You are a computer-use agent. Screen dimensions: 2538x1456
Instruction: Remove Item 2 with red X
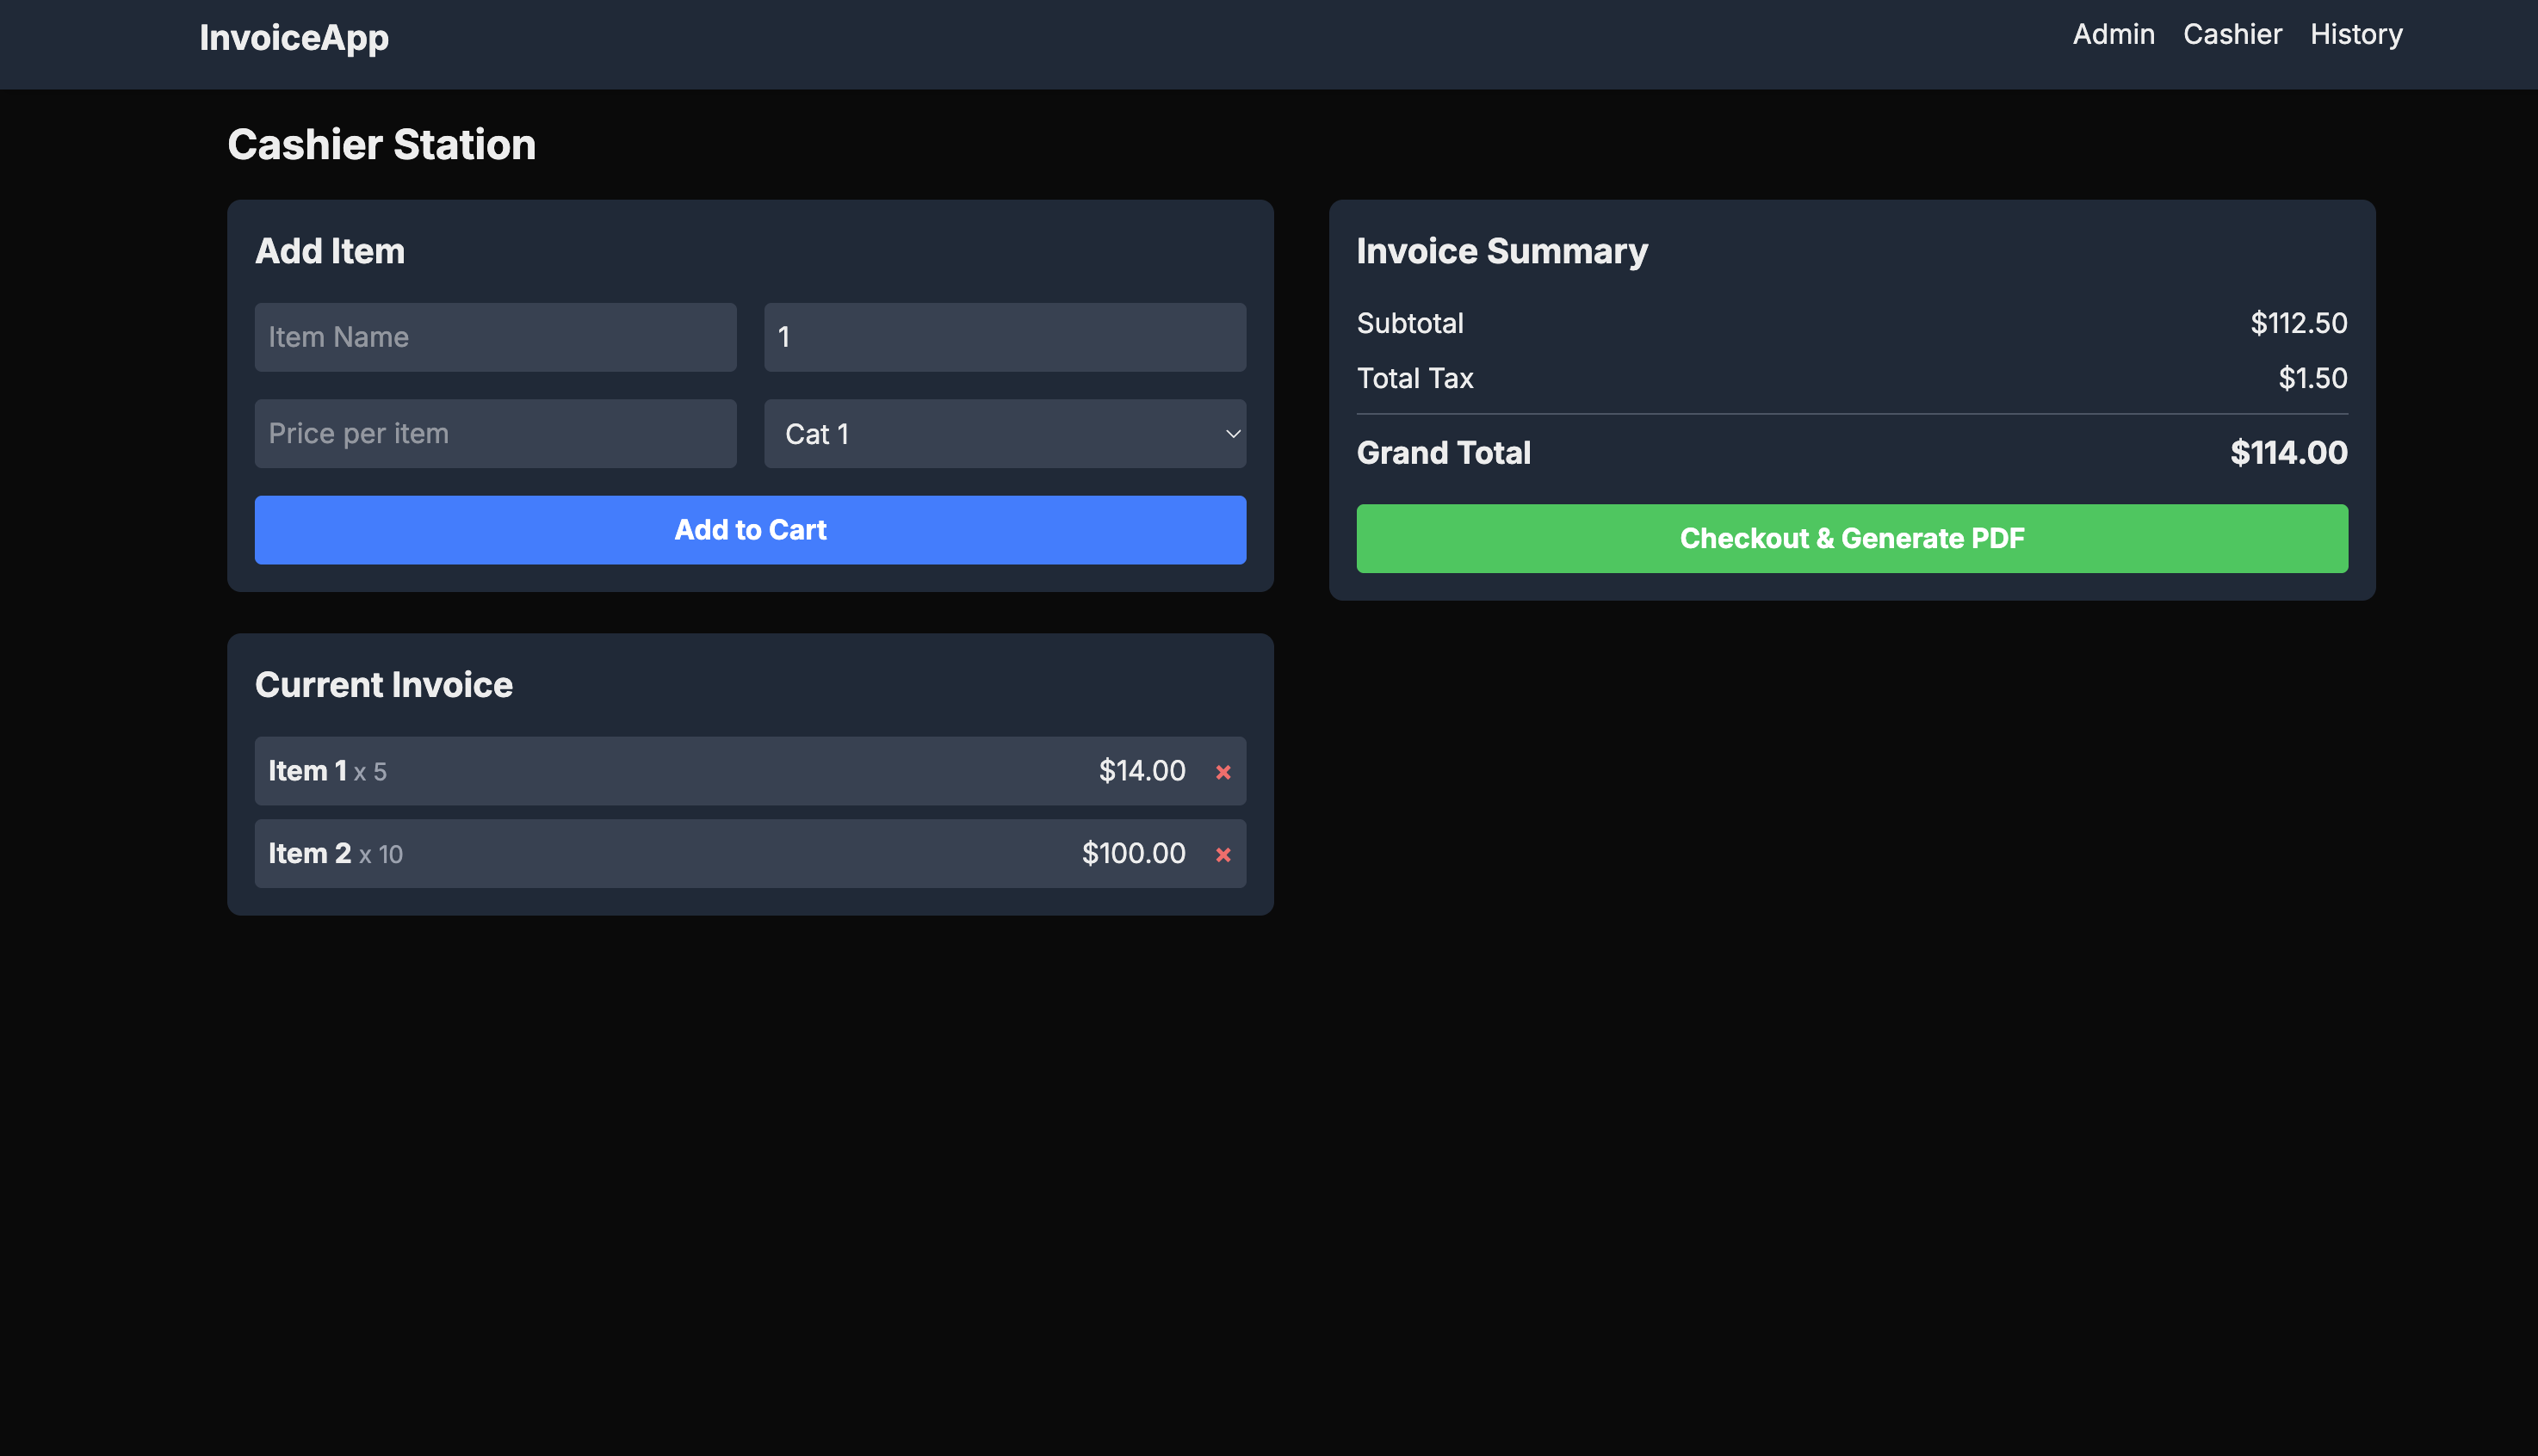pyautogui.click(x=1223, y=855)
